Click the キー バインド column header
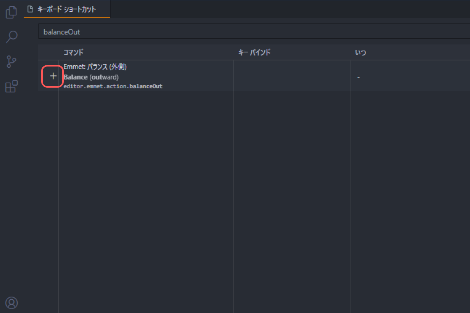Viewport: 470px width, 313px height. (x=254, y=52)
